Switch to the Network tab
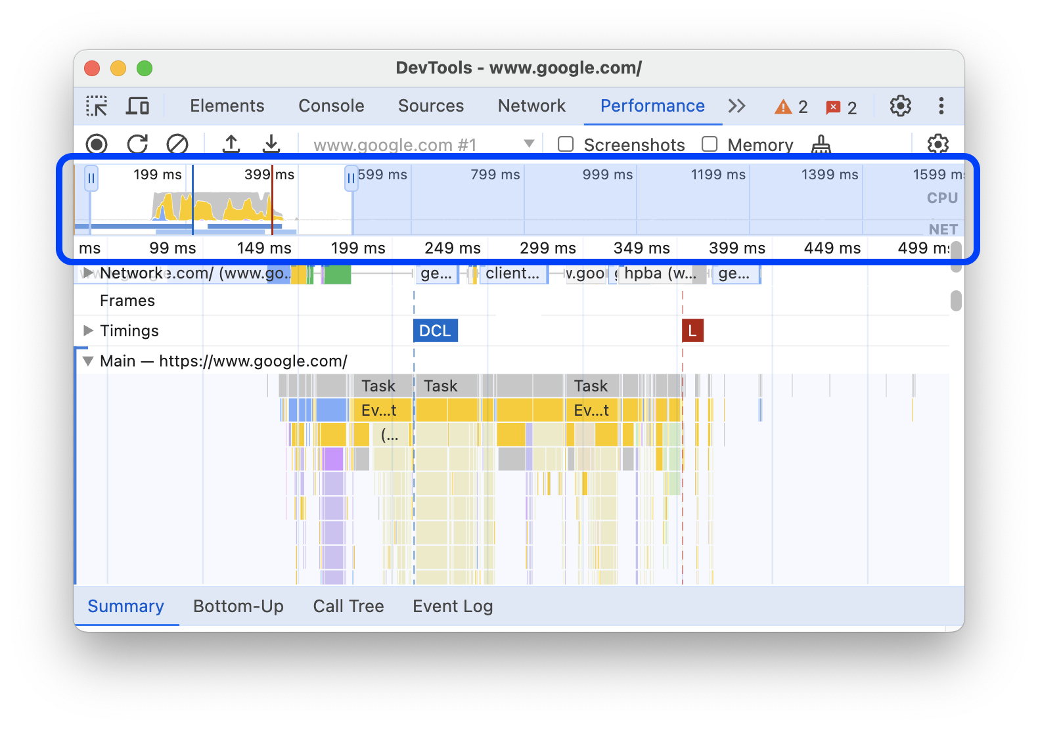Viewport: 1038px width, 729px height. pyautogui.click(x=531, y=106)
